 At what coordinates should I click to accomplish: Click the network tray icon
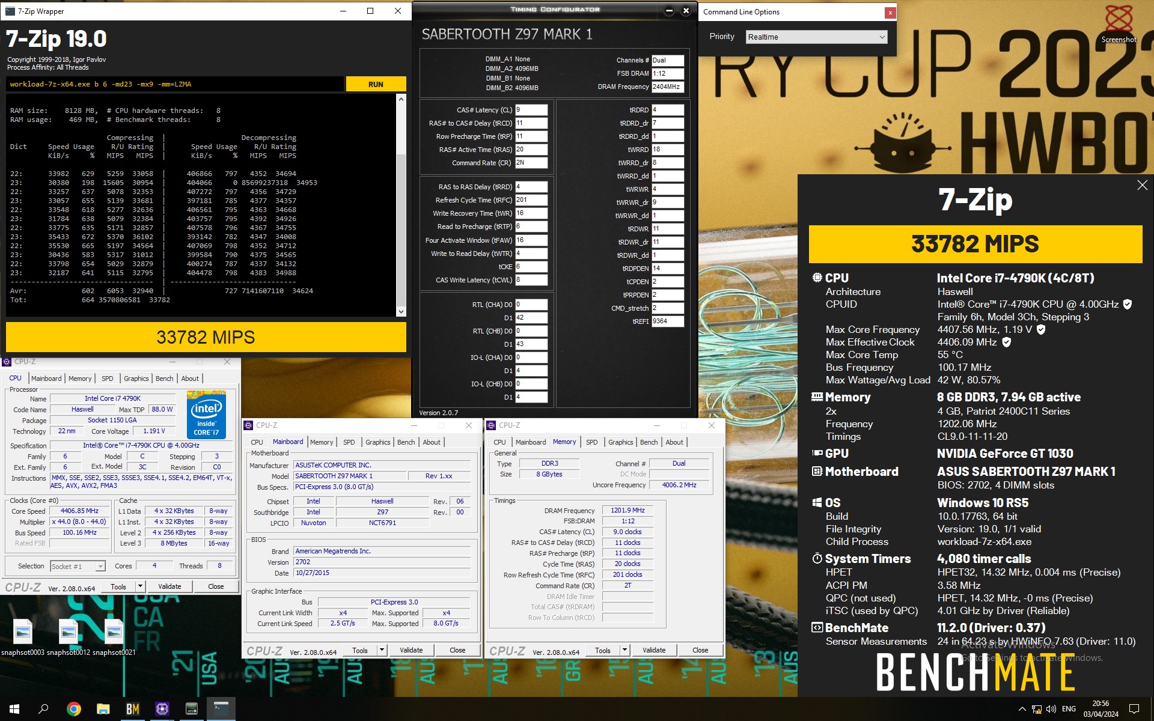1037,709
